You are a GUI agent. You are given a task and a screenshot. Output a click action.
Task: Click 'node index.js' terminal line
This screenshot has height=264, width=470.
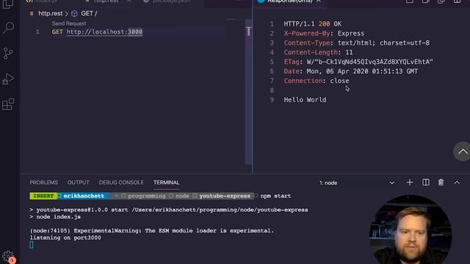(x=58, y=217)
